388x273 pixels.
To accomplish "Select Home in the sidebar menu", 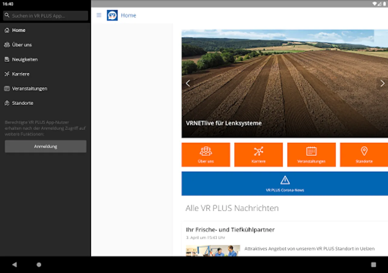I will [x=45, y=30].
